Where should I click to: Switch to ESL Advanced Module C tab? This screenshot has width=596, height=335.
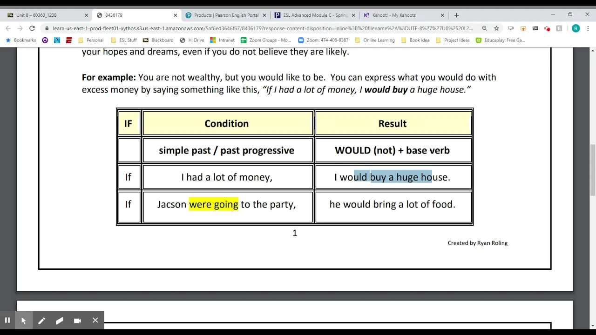(x=316, y=15)
